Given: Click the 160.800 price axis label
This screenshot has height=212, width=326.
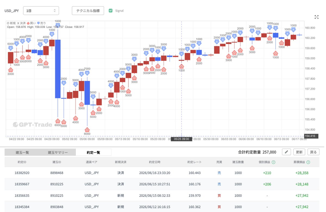Looking at the screenshot, I should click(x=310, y=28).
